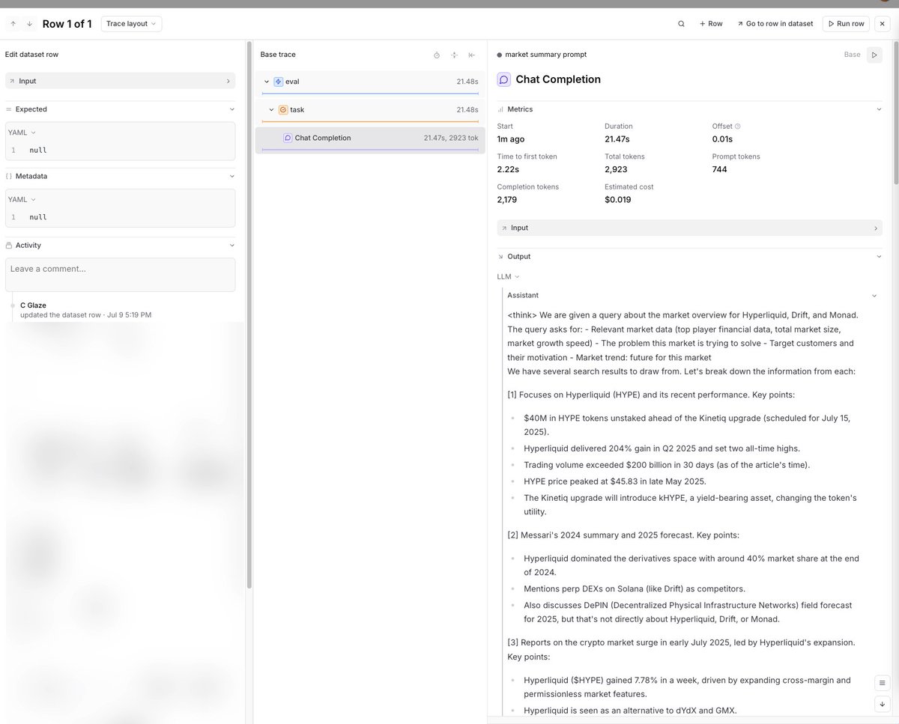Click the market summary prompt label
899x724 pixels.
545,55
